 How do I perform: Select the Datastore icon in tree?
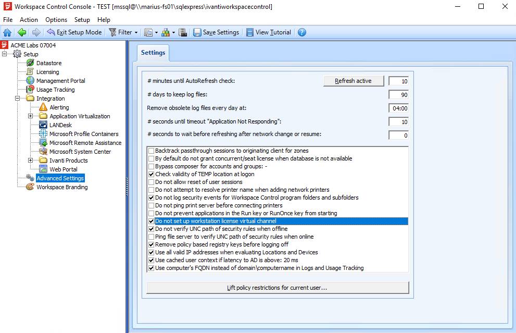click(30, 63)
